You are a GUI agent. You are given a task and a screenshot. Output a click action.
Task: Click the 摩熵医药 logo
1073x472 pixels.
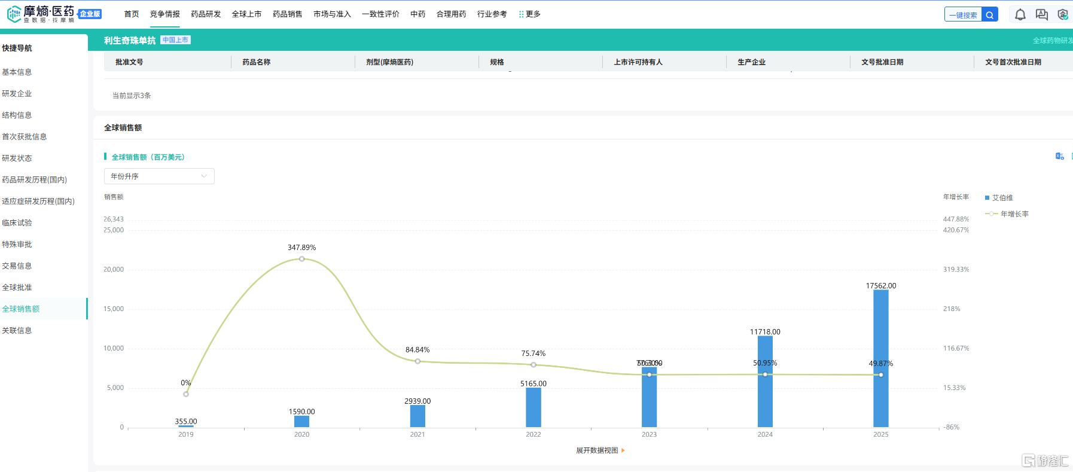click(41, 14)
